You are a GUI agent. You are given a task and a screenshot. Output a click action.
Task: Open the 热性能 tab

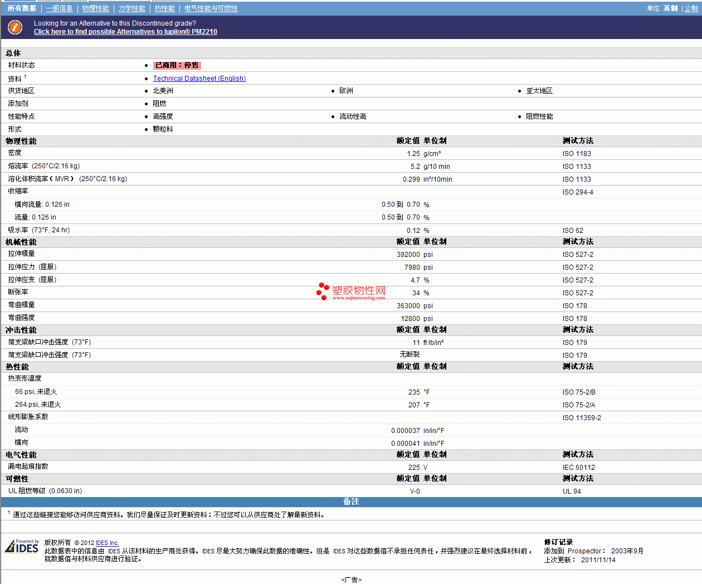[164, 8]
